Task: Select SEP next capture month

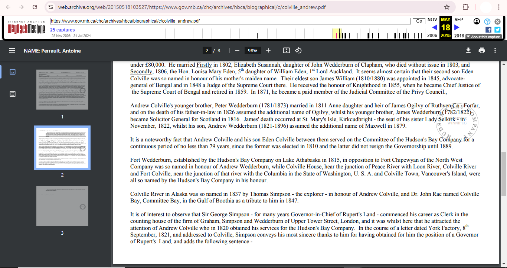Action: coord(459,20)
